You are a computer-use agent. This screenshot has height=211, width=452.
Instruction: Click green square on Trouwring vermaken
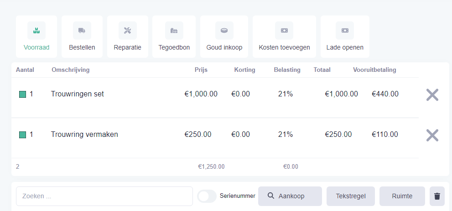pos(22,135)
